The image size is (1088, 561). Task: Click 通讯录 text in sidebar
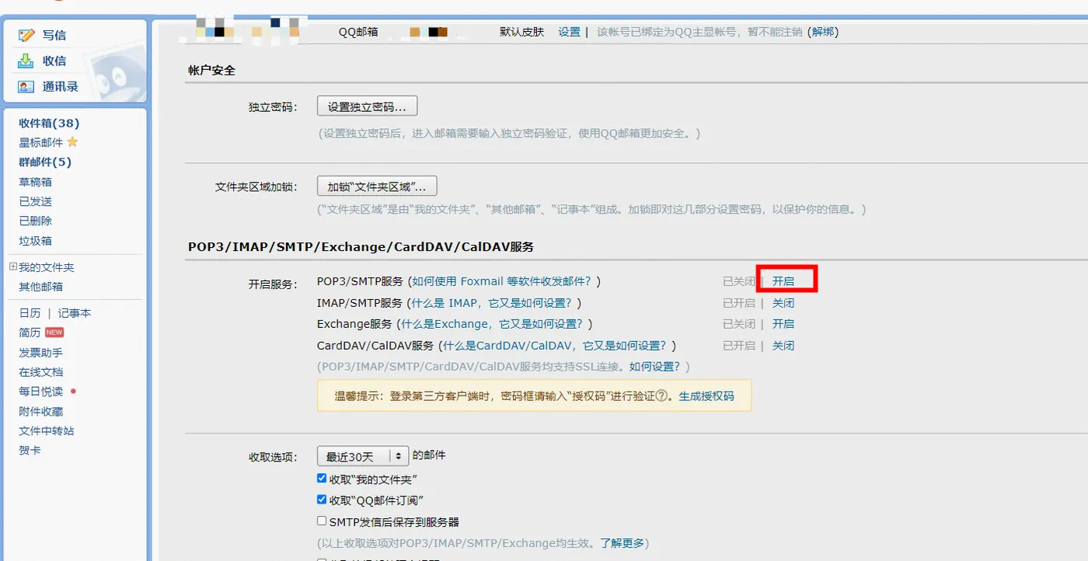click(61, 86)
